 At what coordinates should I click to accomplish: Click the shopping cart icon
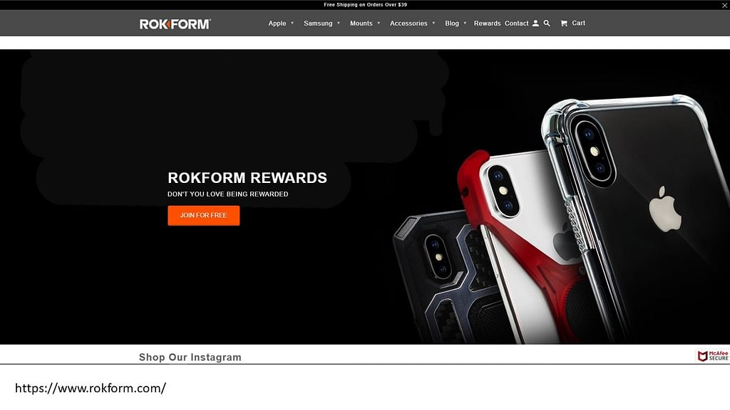point(564,23)
